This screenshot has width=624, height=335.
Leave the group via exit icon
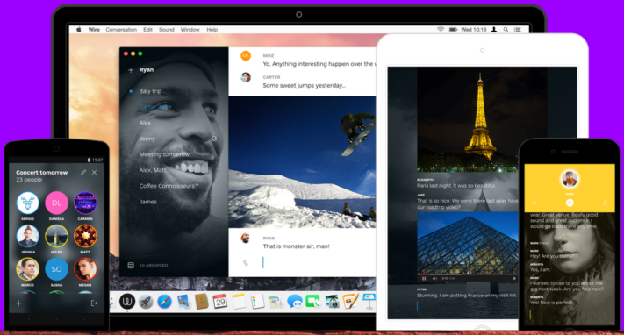click(x=94, y=303)
